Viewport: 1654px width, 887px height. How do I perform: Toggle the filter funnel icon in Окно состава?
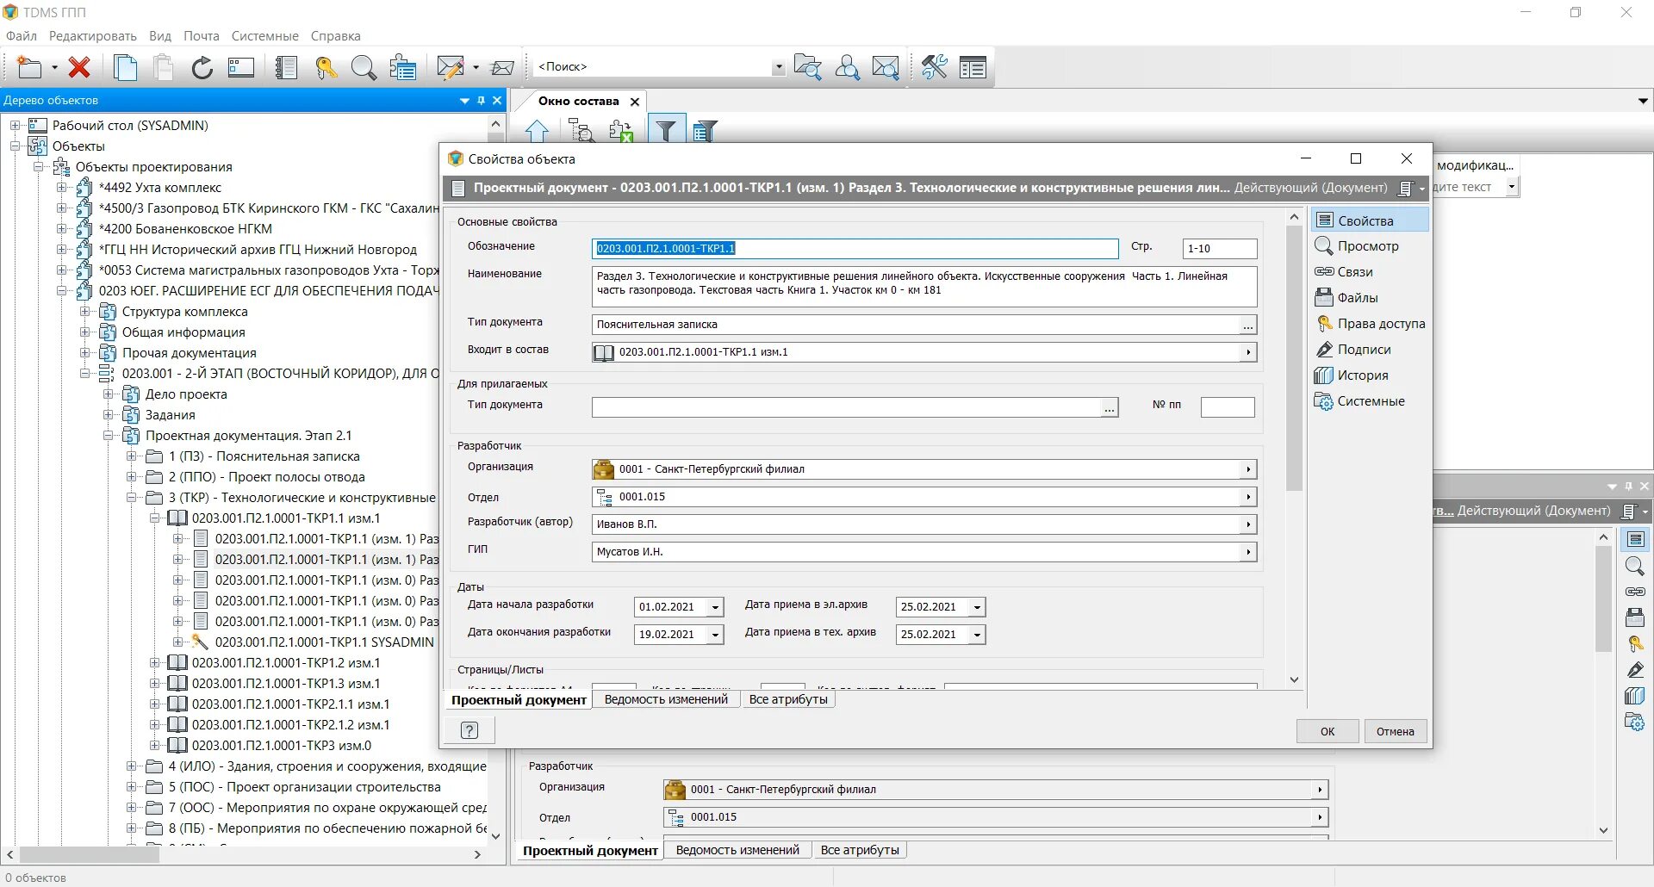665,130
